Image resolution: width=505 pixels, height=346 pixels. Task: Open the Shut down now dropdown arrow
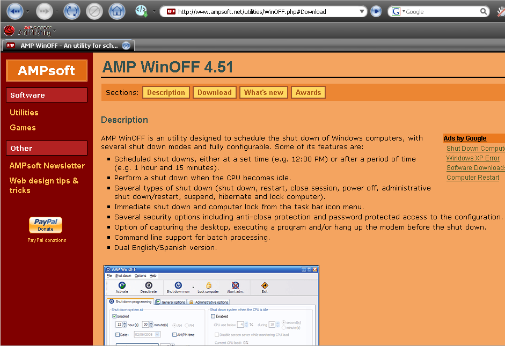pos(193,287)
